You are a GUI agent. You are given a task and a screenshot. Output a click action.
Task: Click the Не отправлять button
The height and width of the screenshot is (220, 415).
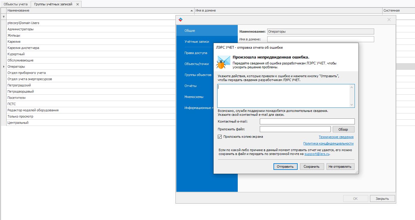coord(341,167)
